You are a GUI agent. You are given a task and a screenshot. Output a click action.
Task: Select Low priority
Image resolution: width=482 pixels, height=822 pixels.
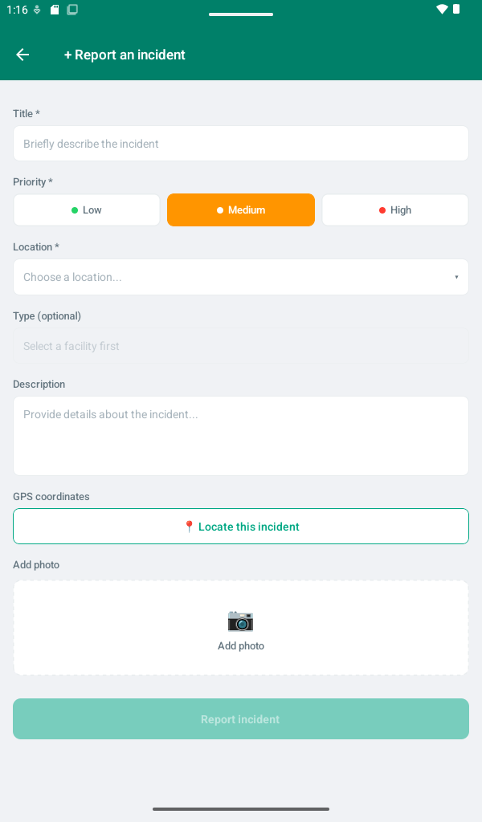pyautogui.click(x=87, y=210)
